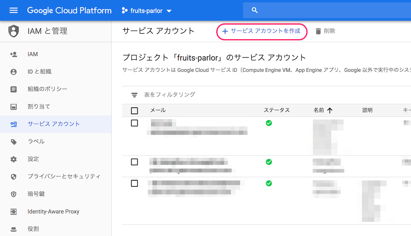Click the second row green status checkmark
Viewport: 411px width, 236px height.
click(x=269, y=162)
